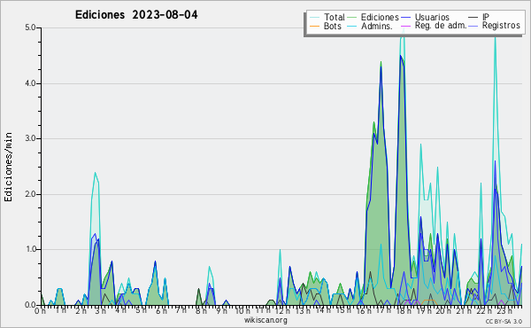Click the 1.0 y-axis tick label

coord(30,250)
